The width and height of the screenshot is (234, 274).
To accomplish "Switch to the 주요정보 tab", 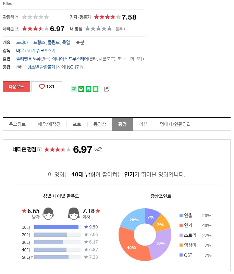I will click(17, 124).
